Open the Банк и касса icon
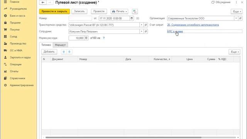This screenshot has width=247, height=139. (x=5, y=16)
